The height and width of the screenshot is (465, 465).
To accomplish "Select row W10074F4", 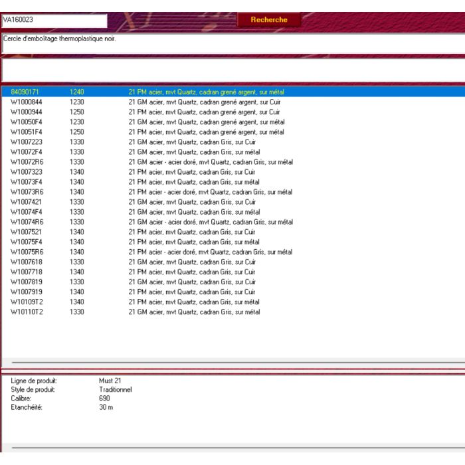I will point(233,212).
